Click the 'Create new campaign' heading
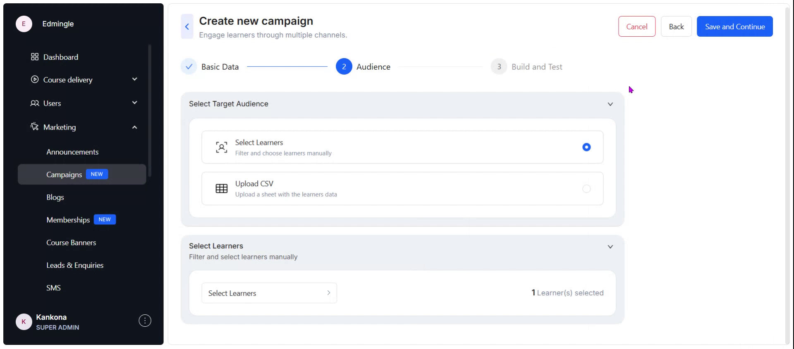The width and height of the screenshot is (794, 349). click(x=256, y=21)
